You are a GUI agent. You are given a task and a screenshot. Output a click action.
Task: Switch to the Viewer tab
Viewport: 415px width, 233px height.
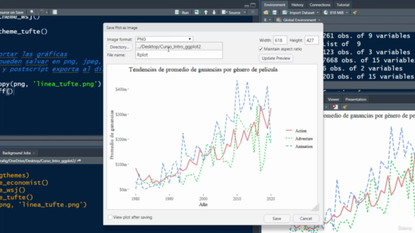pyautogui.click(x=333, y=99)
